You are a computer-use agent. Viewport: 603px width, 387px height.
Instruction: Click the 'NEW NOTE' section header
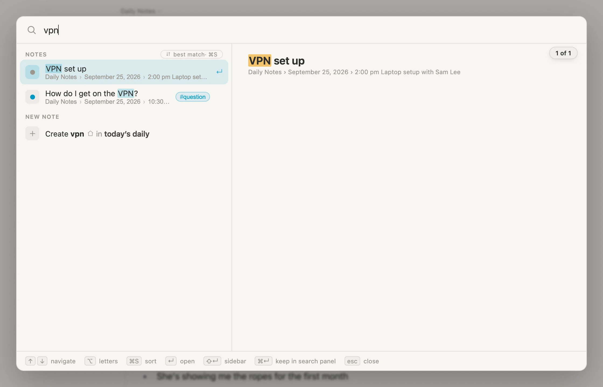pyautogui.click(x=42, y=117)
